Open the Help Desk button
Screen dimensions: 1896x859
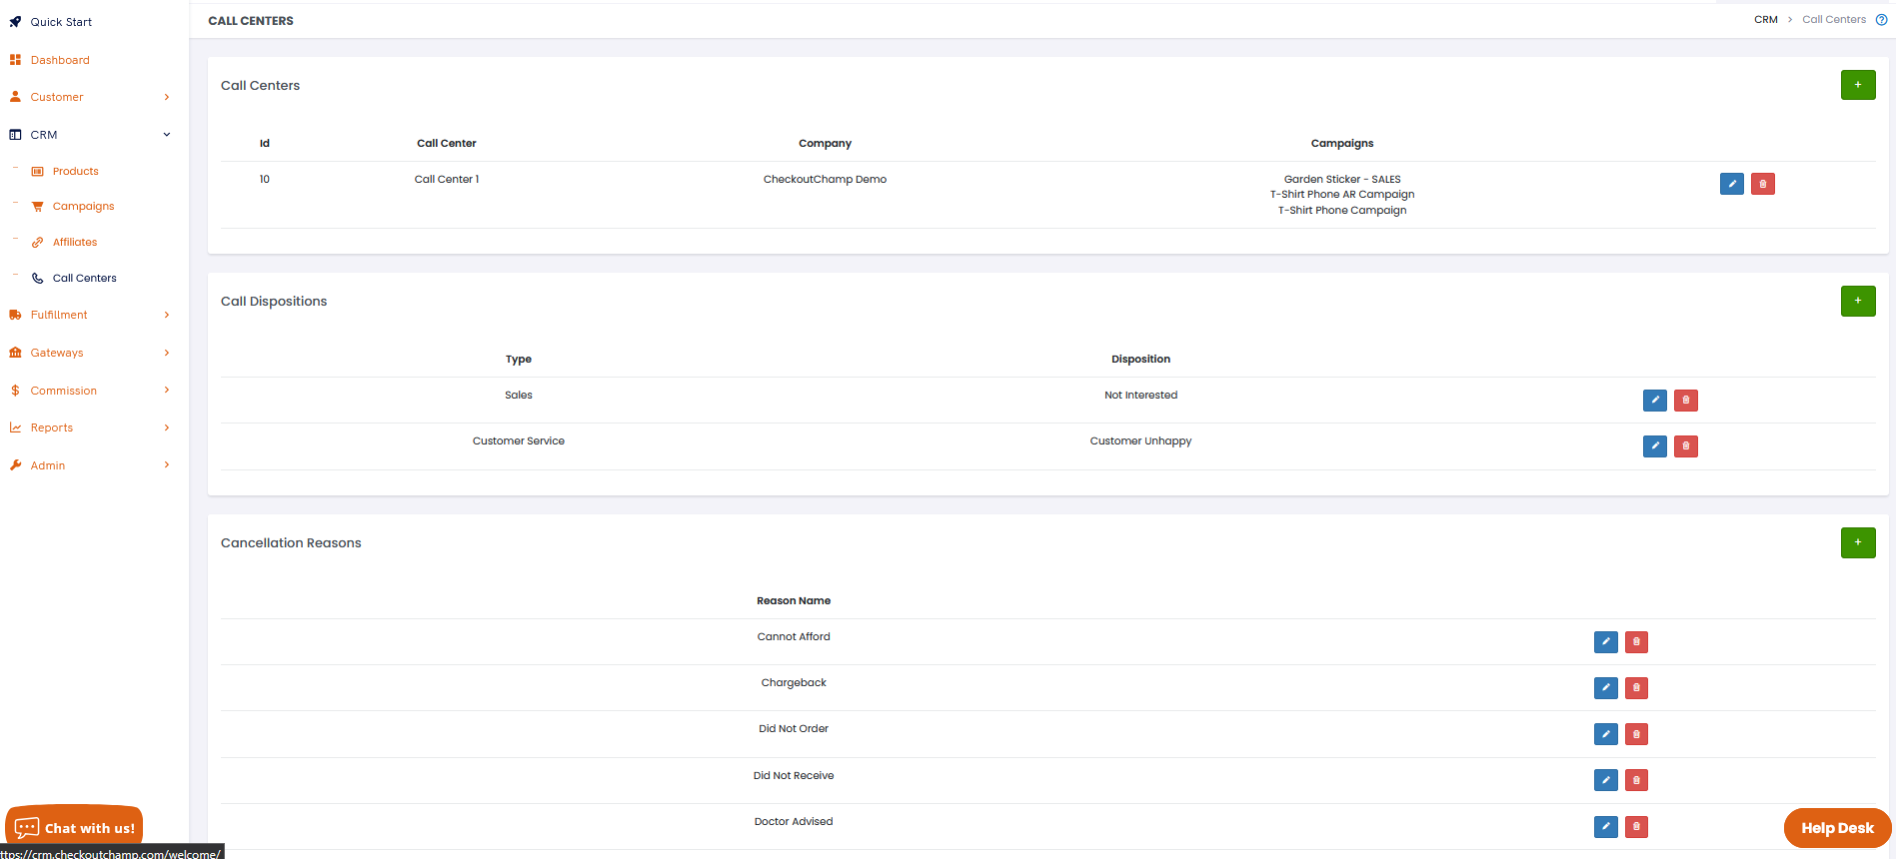pyautogui.click(x=1836, y=828)
